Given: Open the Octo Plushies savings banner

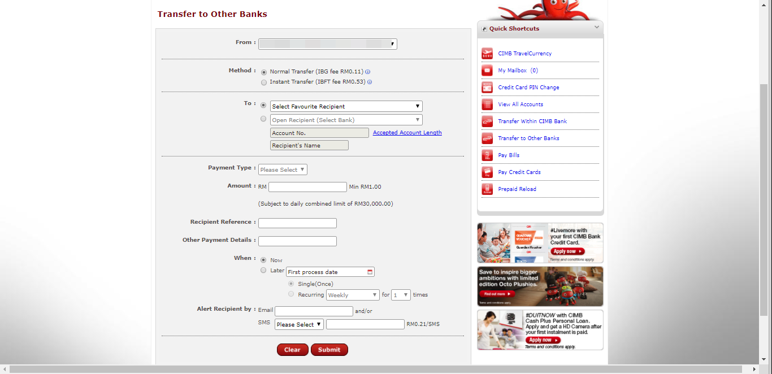Looking at the screenshot, I should click(540, 286).
